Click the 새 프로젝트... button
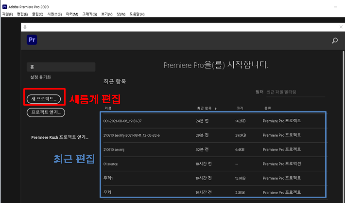 pos(44,99)
